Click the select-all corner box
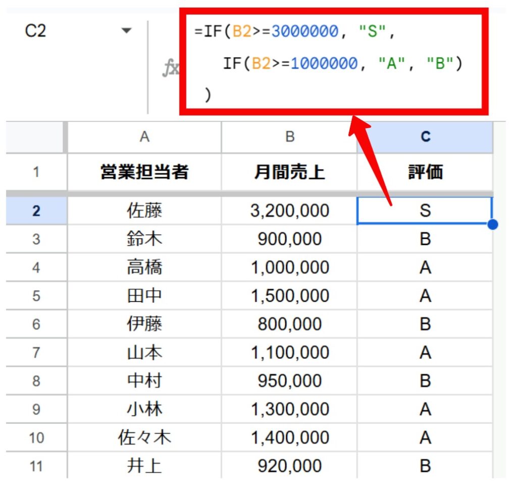 pyautogui.click(x=35, y=137)
